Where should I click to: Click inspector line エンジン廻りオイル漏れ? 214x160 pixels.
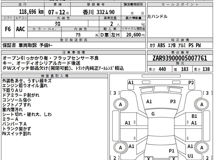coord(25,86)
